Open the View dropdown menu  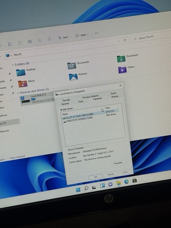[82, 35]
